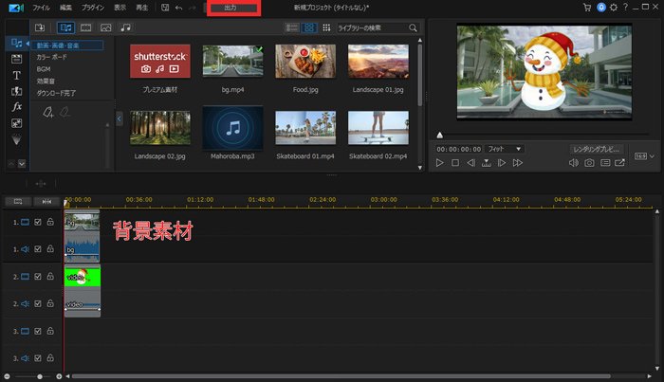Lock video track 3
Image resolution: width=664 pixels, height=382 pixels.
click(x=50, y=331)
